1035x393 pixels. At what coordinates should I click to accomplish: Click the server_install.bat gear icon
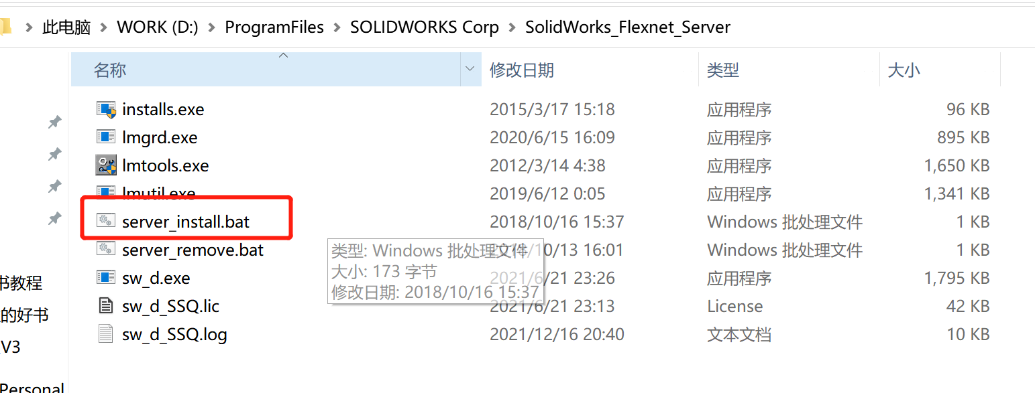(x=106, y=221)
